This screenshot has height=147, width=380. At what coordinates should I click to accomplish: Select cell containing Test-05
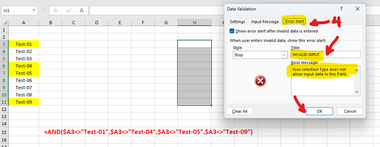click(x=24, y=73)
